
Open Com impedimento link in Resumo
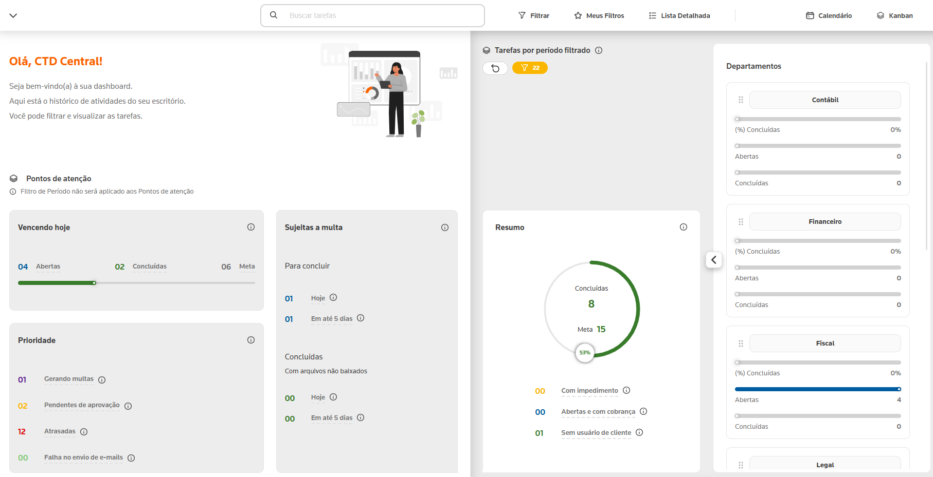589,391
